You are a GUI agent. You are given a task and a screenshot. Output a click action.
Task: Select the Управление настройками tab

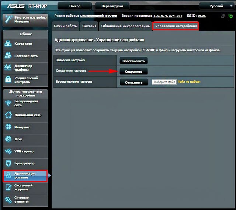[x=176, y=26]
